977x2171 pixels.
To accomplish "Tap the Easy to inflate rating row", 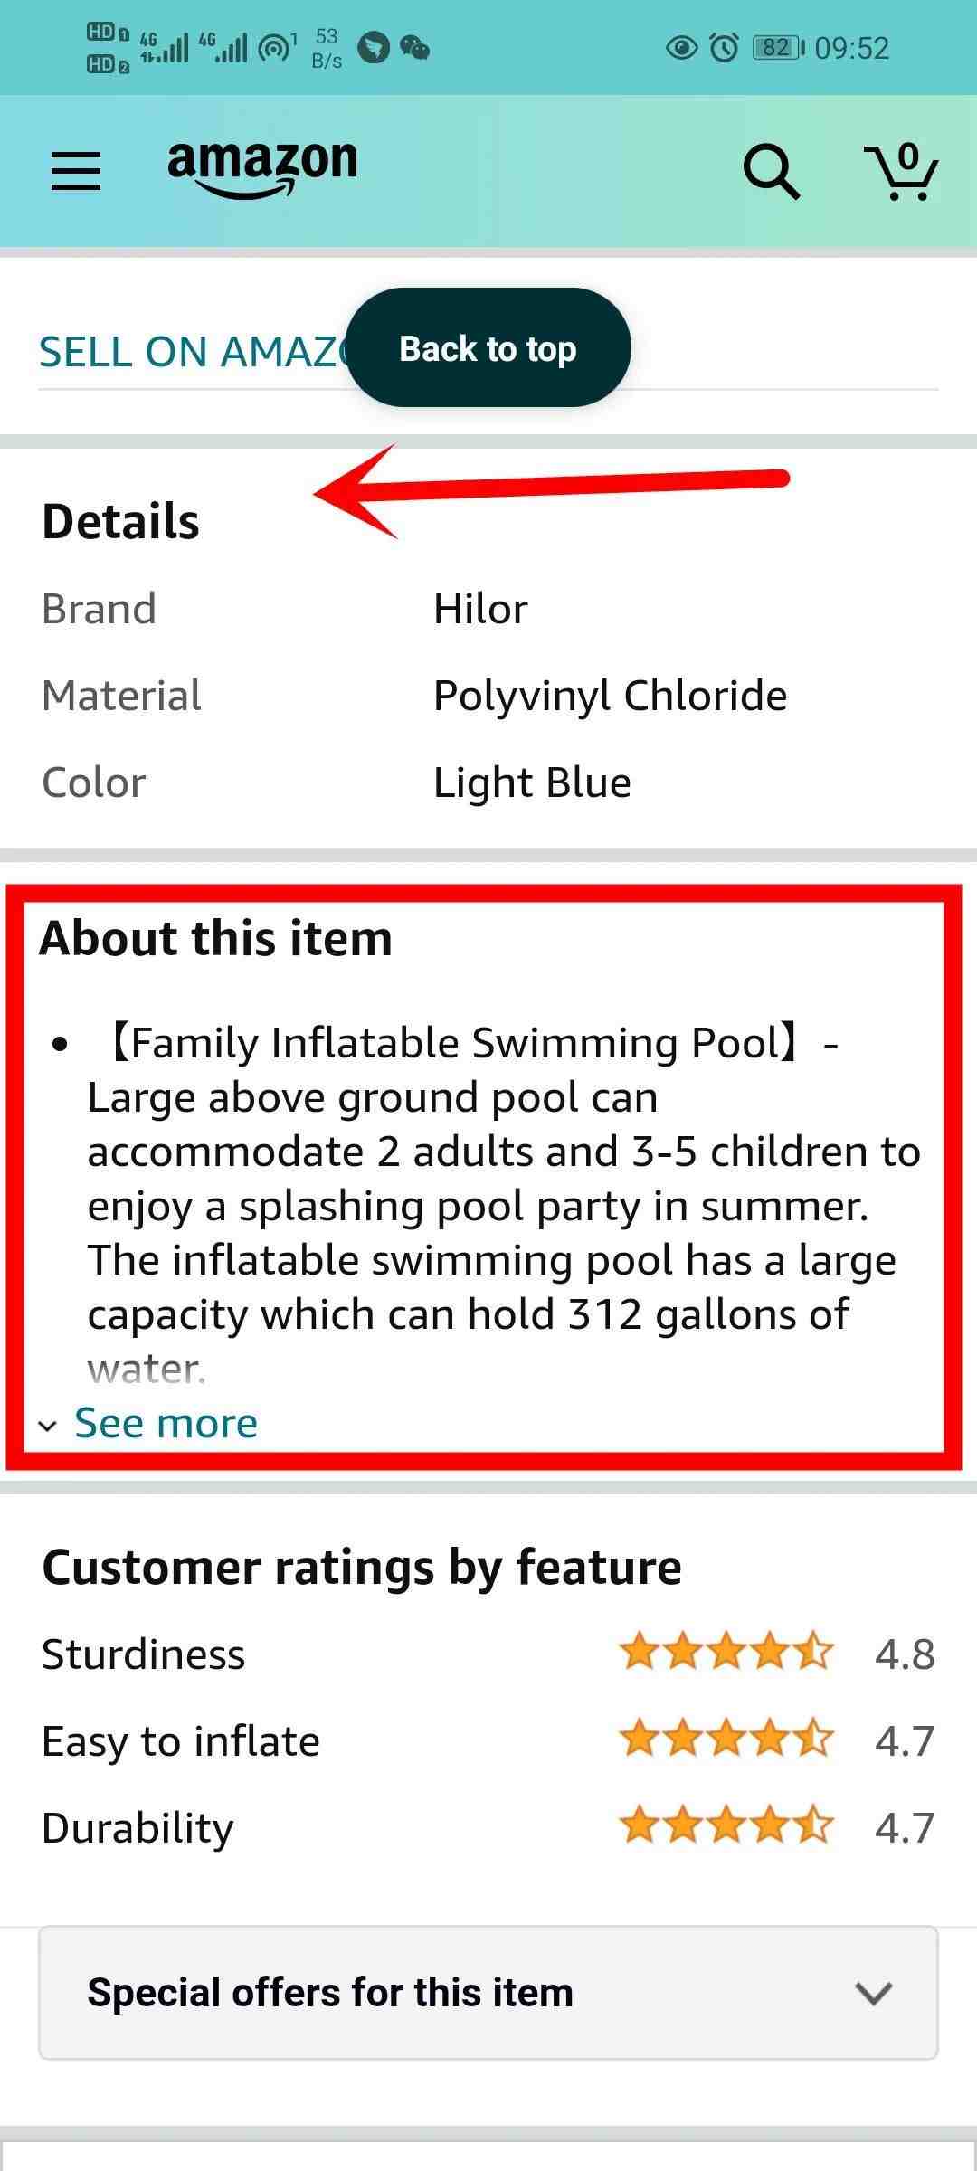I will coord(488,1740).
